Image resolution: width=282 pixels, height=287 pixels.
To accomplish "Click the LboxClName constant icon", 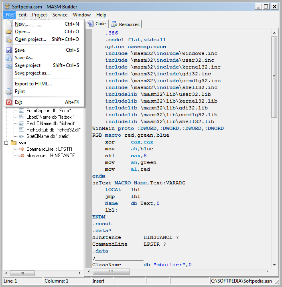I will coord(21,117).
